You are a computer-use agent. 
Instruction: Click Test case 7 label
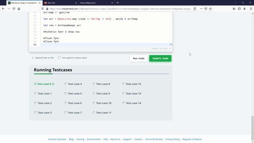point(75,112)
